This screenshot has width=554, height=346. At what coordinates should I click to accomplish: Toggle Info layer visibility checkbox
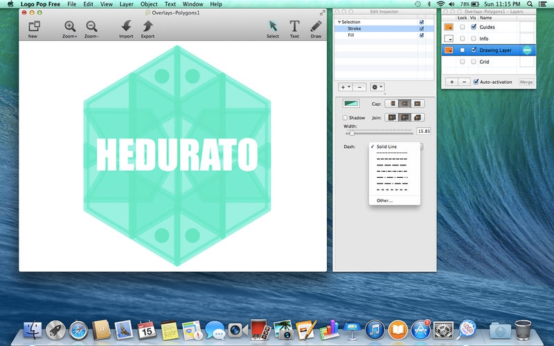click(474, 39)
